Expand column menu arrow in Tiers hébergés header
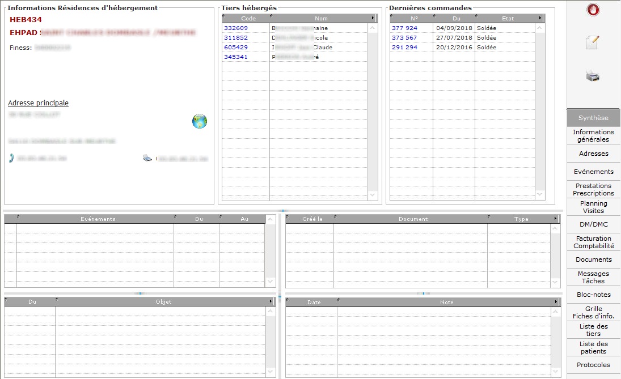 [373, 18]
